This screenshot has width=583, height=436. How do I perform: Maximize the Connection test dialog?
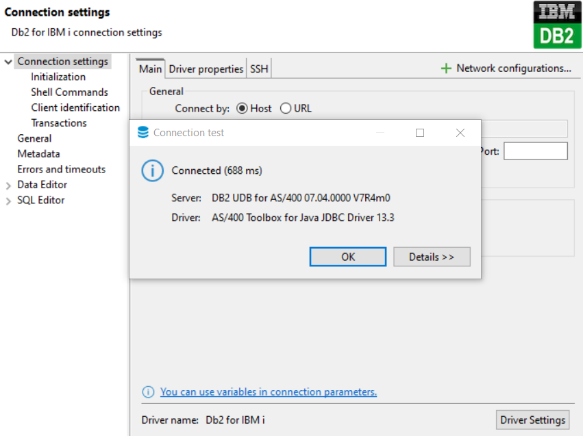click(420, 133)
